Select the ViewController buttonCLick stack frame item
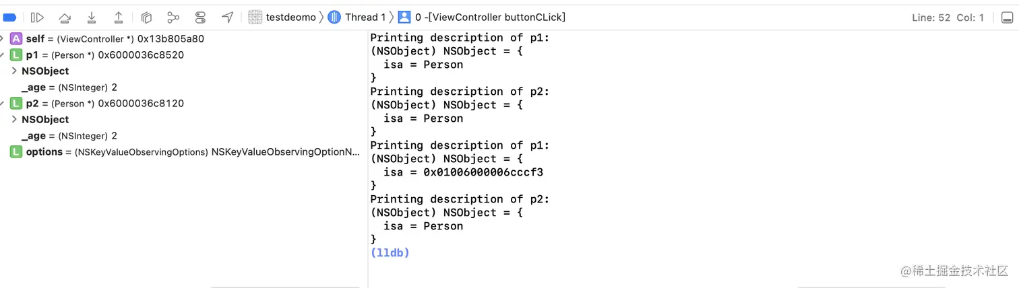Image resolution: width=1019 pixels, height=288 pixels. click(481, 17)
